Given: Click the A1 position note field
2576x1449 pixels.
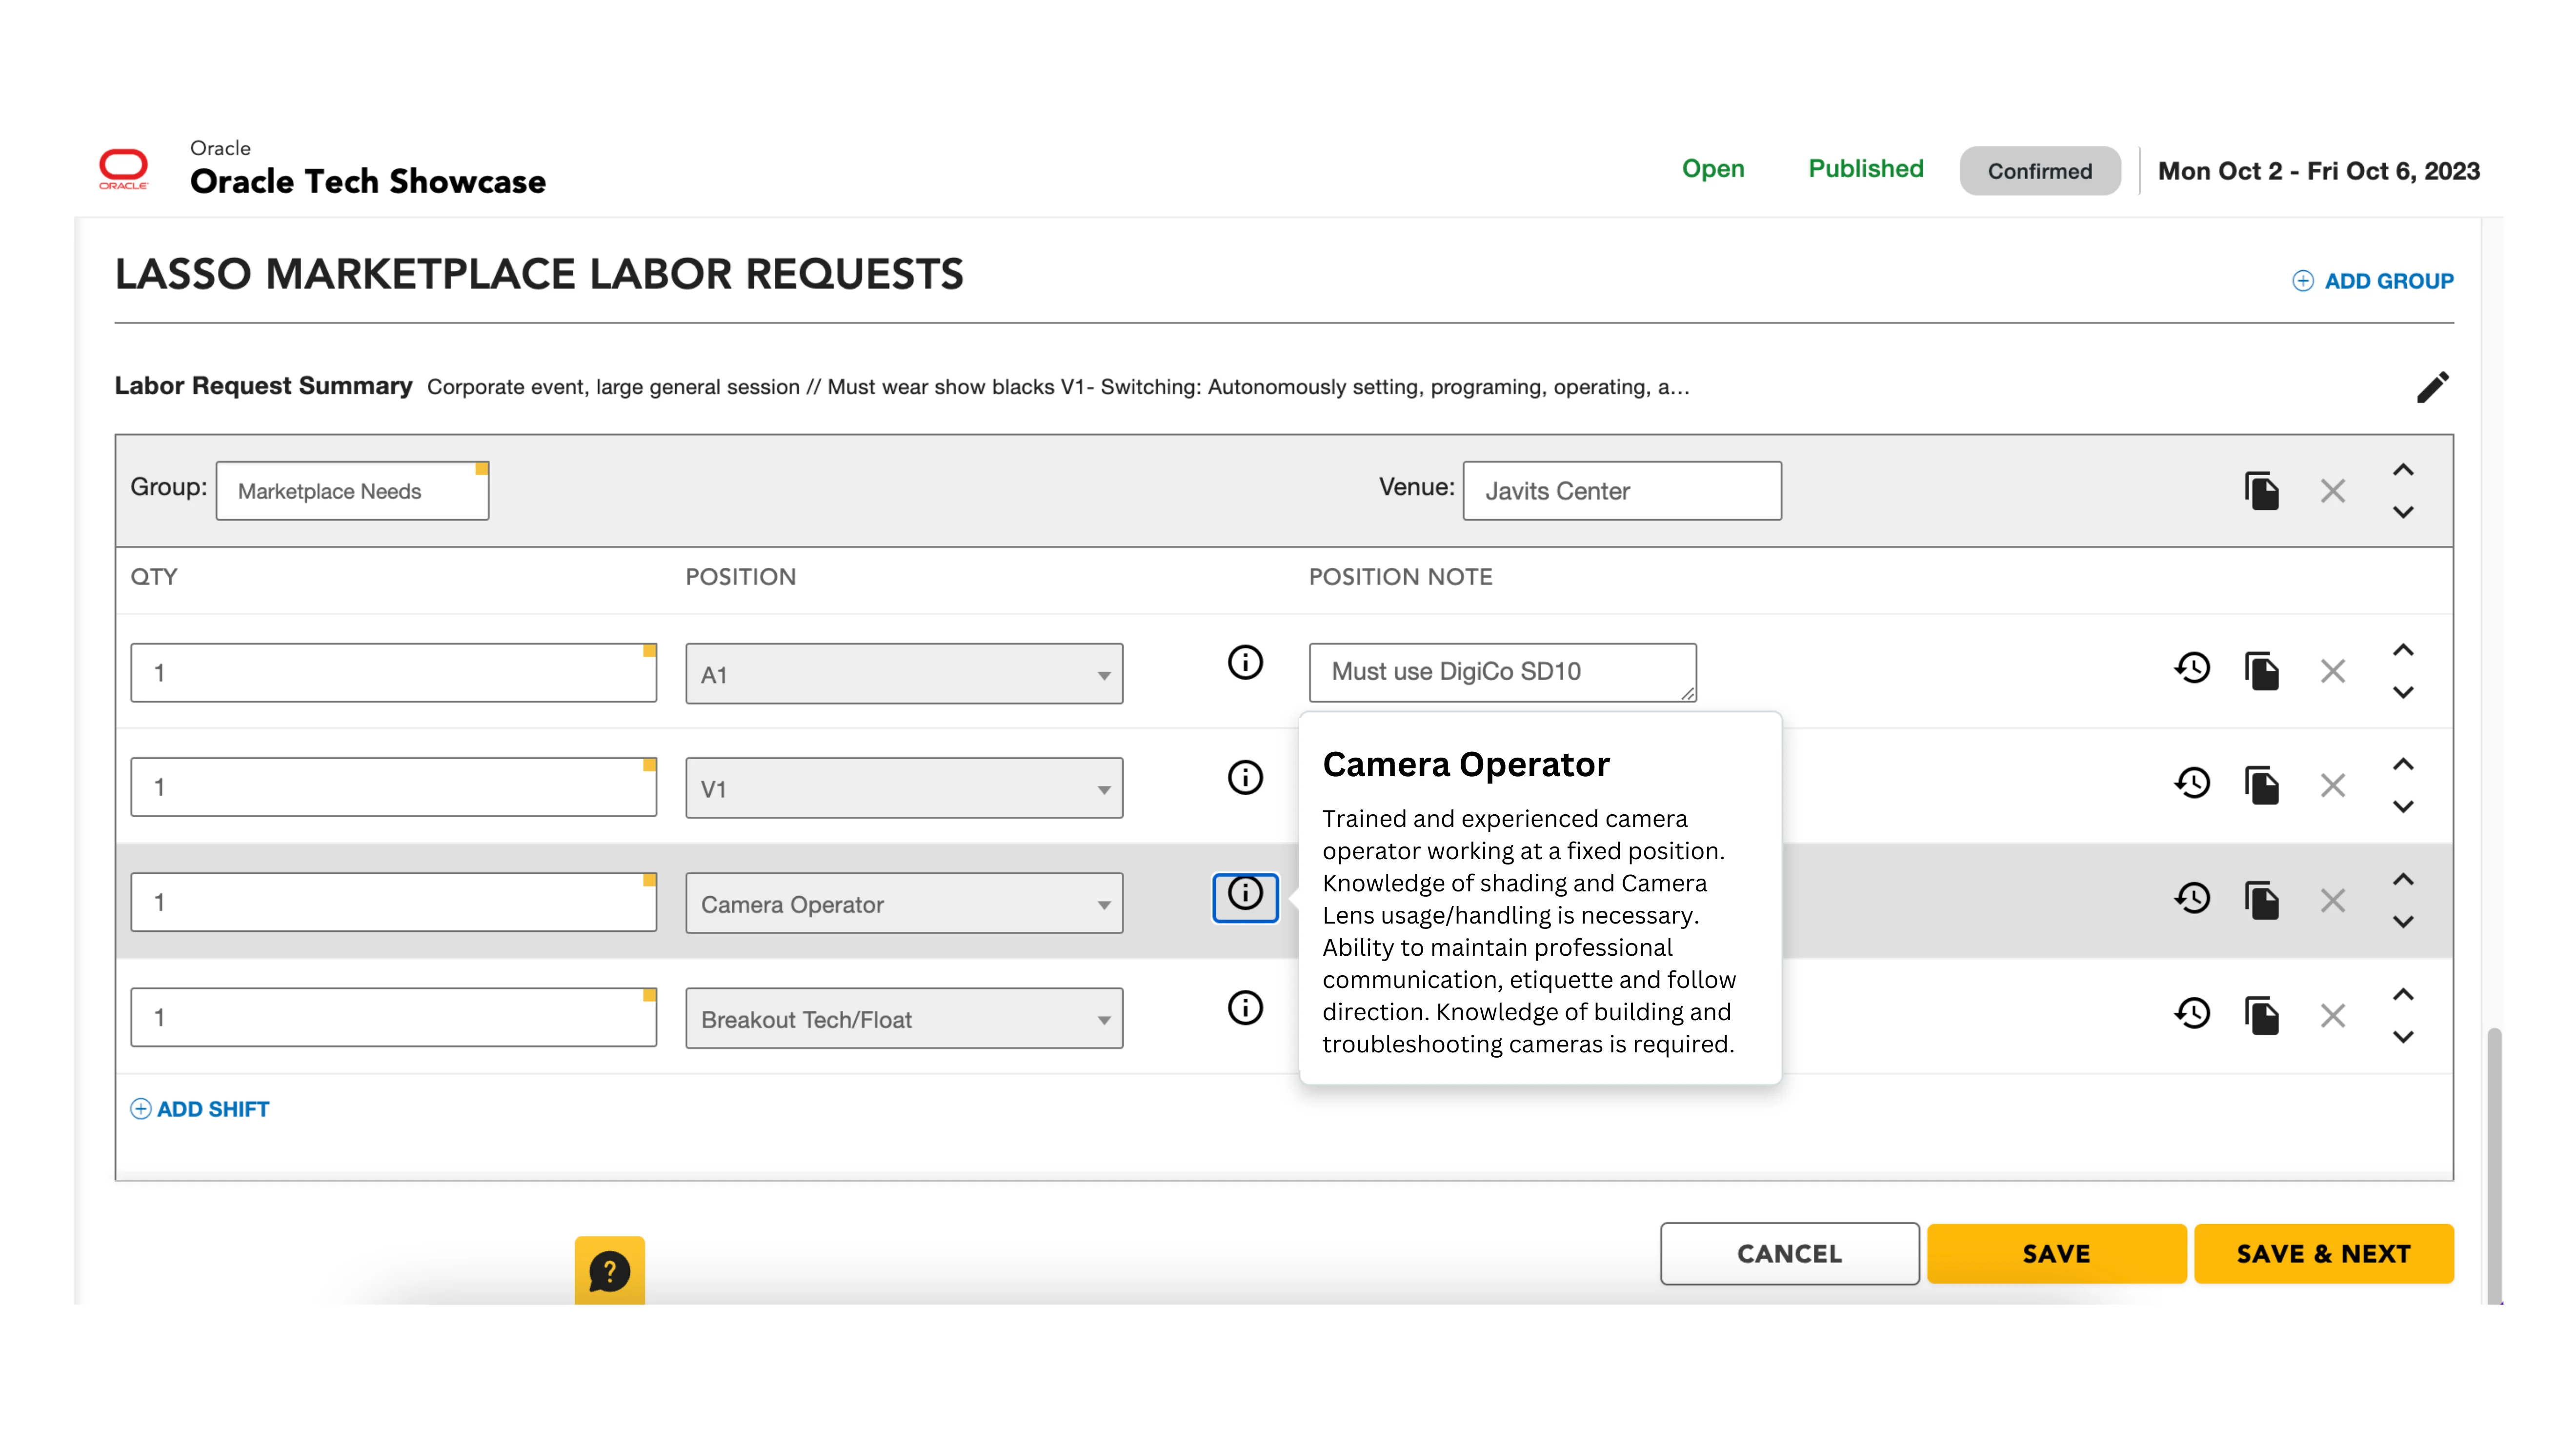Looking at the screenshot, I should coord(1502,672).
